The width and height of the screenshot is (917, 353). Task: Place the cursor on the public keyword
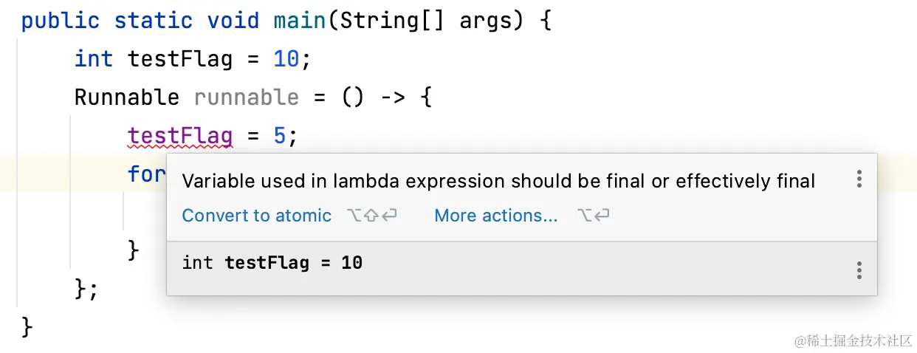point(60,20)
